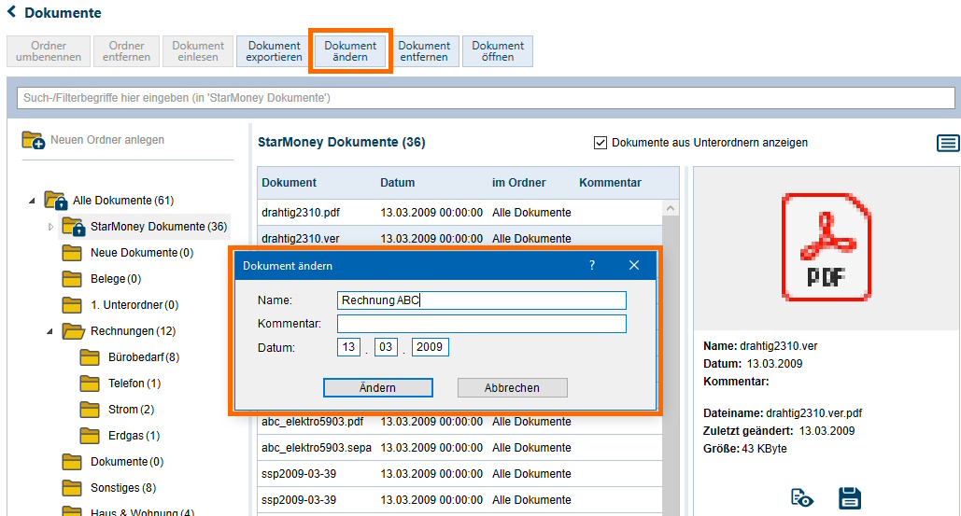Select Strom (2) folder label
The height and width of the screenshot is (516, 961).
(131, 410)
